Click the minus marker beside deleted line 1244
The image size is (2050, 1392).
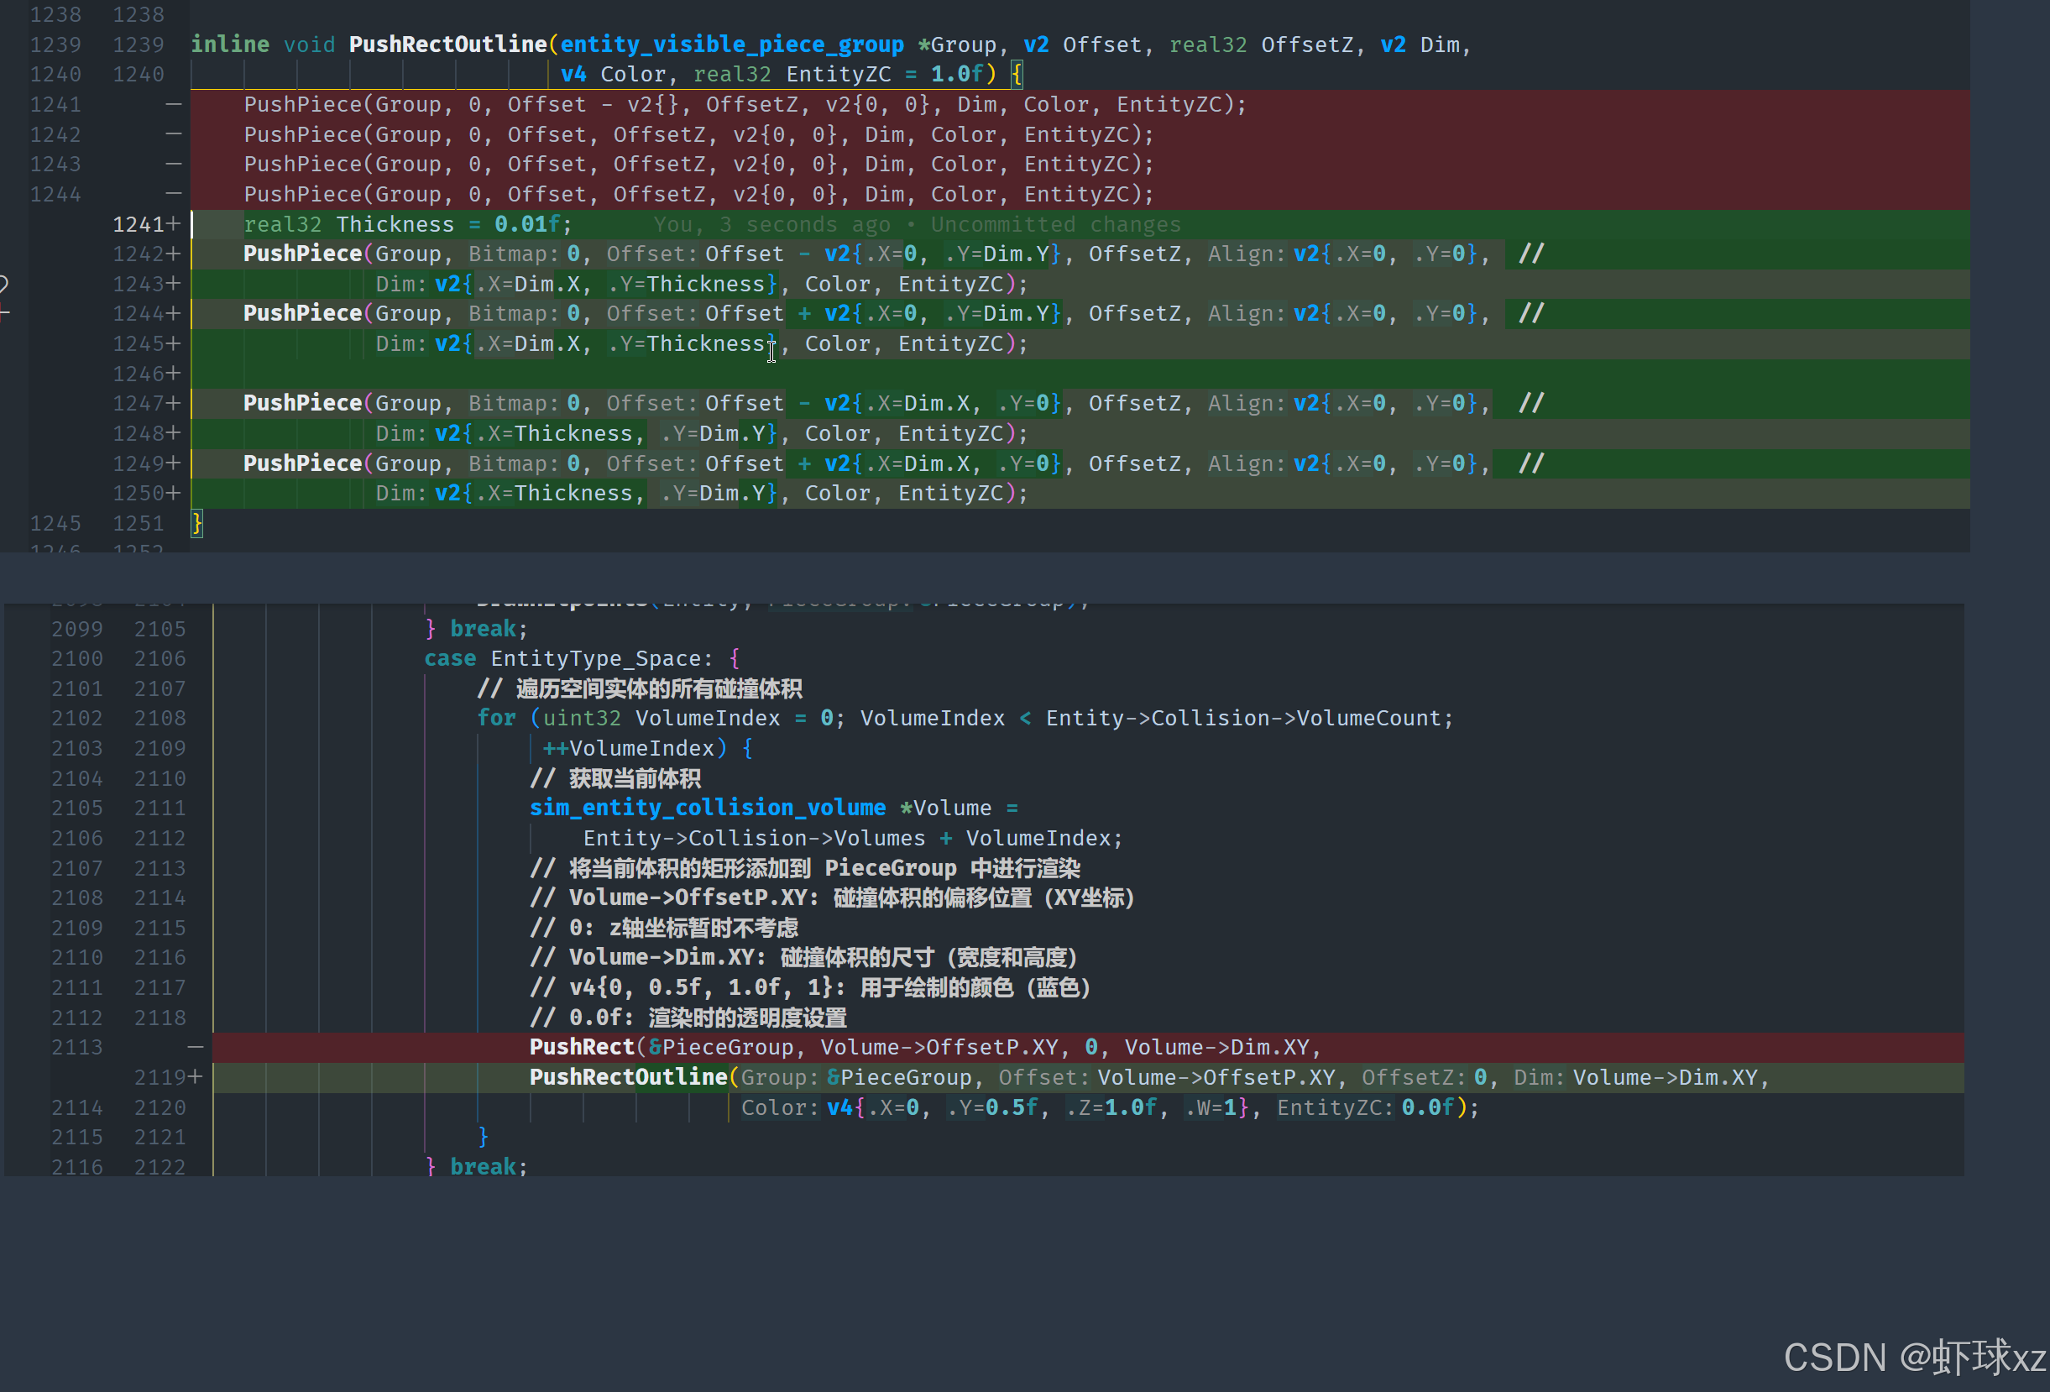pyautogui.click(x=174, y=194)
